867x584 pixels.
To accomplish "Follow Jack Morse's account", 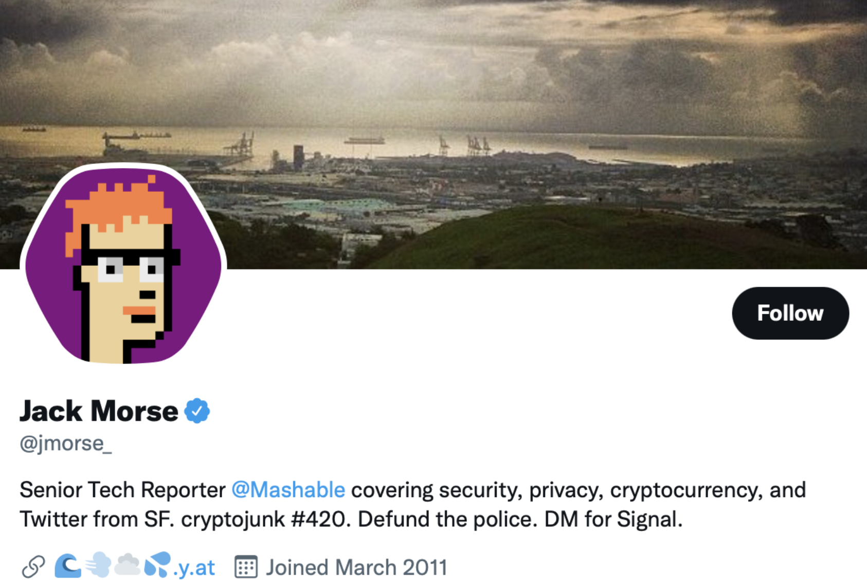I will [790, 313].
